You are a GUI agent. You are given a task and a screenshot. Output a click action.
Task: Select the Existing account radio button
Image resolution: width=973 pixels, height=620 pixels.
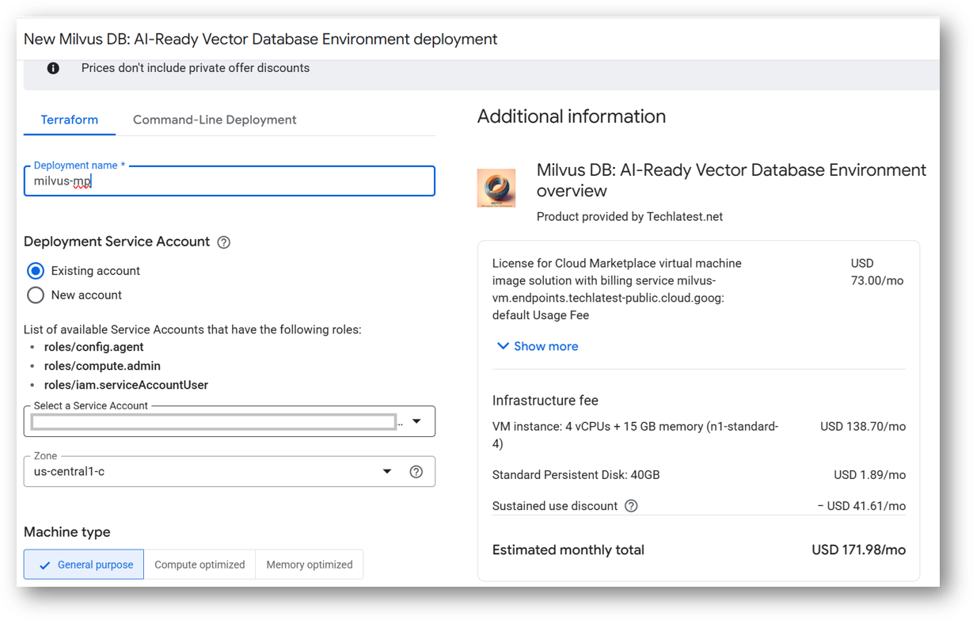(36, 271)
